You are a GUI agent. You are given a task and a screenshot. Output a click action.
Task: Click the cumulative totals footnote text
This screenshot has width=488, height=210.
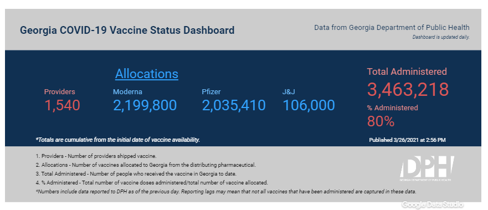pos(118,140)
